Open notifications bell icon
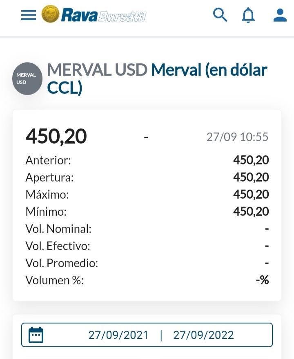The image size is (294, 359). click(x=248, y=16)
